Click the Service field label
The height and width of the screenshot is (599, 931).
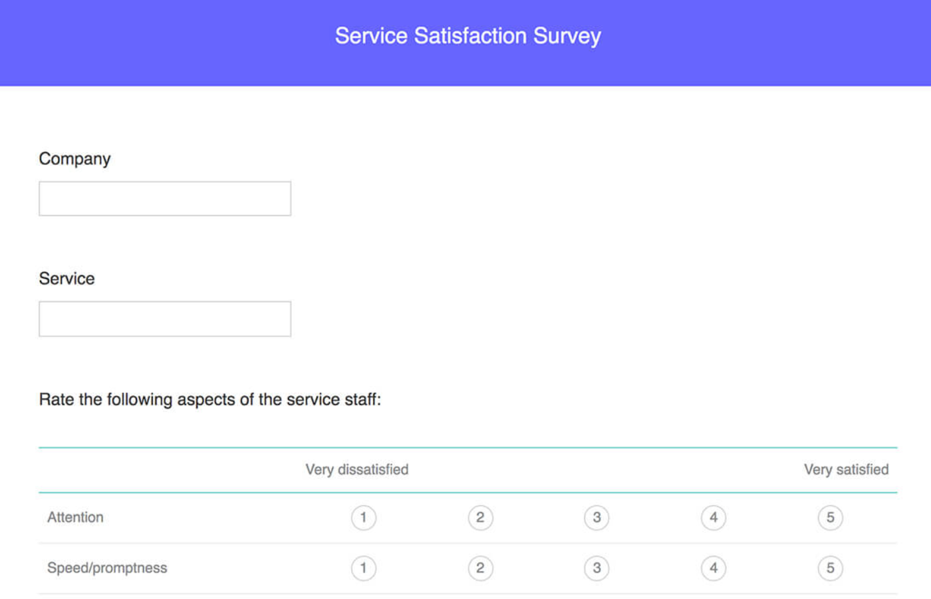(66, 279)
